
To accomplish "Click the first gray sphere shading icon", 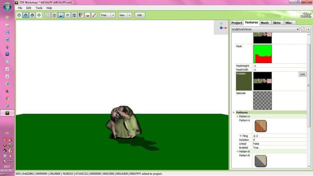I will 19,15.
